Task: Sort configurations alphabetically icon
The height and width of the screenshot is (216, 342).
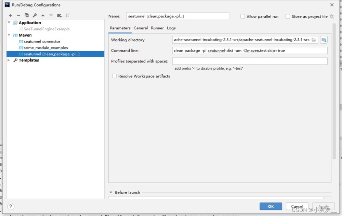Action: tap(67, 15)
